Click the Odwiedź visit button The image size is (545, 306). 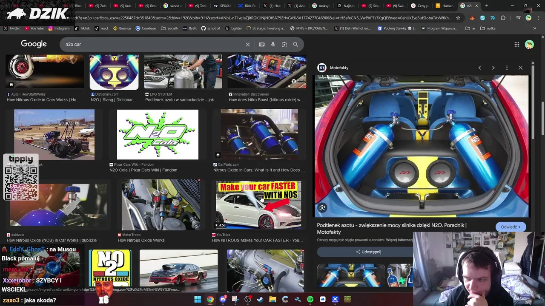pos(511,227)
